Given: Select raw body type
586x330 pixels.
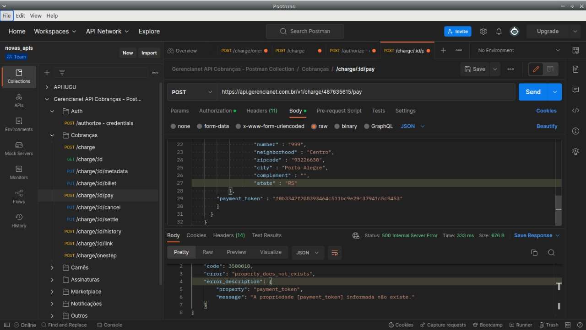Looking at the screenshot, I should pyautogui.click(x=314, y=126).
